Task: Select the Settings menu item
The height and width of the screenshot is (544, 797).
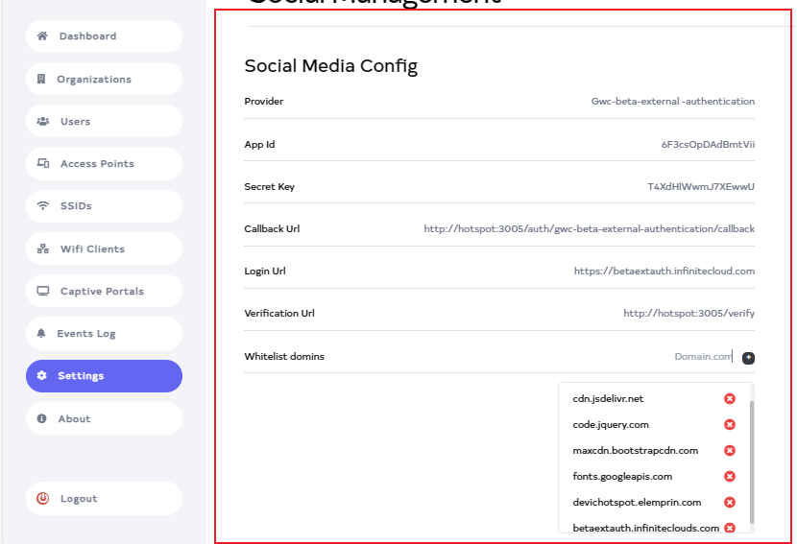Action: click(x=104, y=376)
